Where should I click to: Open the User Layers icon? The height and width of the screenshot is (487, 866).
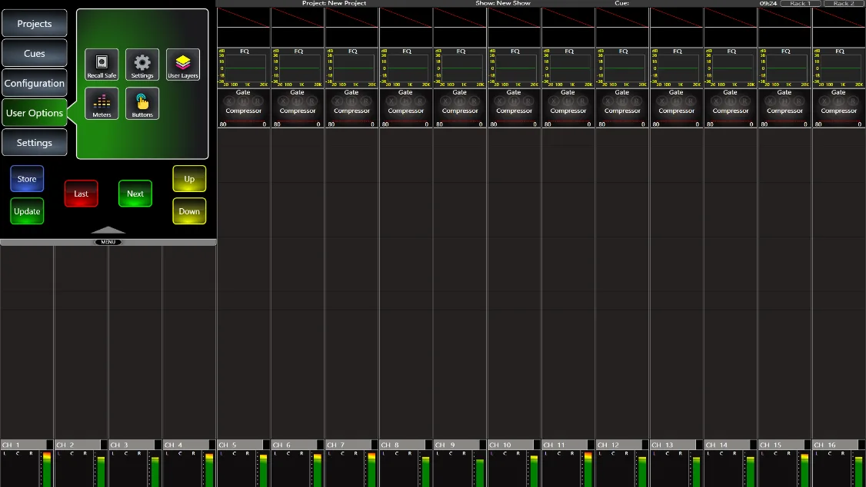coord(183,65)
